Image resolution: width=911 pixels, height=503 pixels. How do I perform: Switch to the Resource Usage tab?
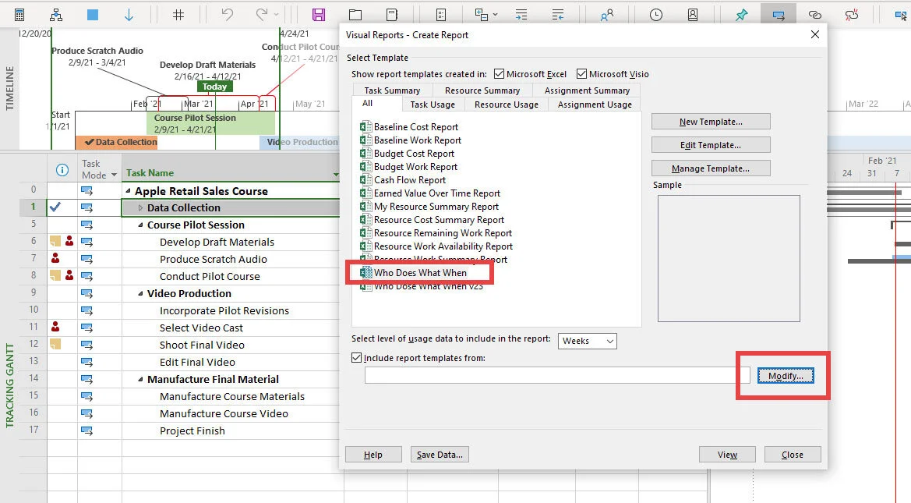click(x=506, y=104)
